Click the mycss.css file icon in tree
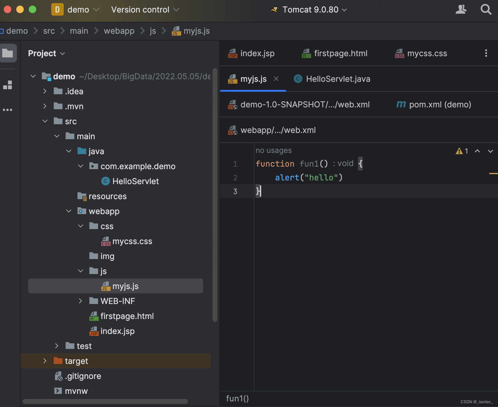This screenshot has height=407, width=498. pos(106,241)
